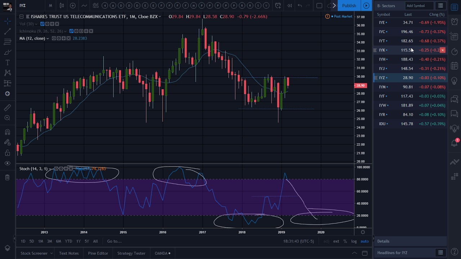The width and height of the screenshot is (461, 259).
Task: Click the compare/add symbol plus icon
Action: 73,5
